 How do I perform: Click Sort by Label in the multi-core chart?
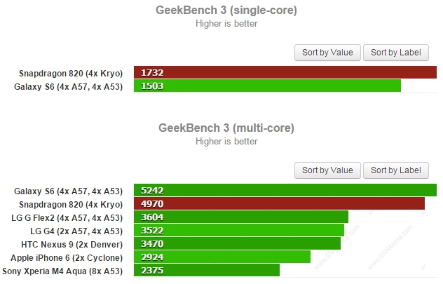tap(395, 170)
